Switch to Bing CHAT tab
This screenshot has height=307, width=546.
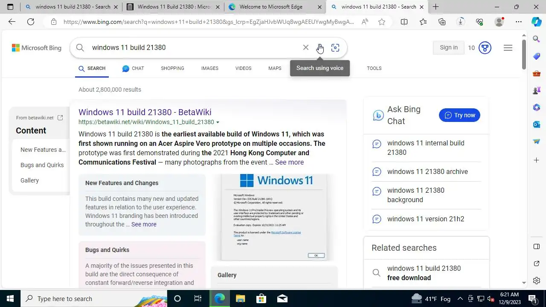point(133,68)
